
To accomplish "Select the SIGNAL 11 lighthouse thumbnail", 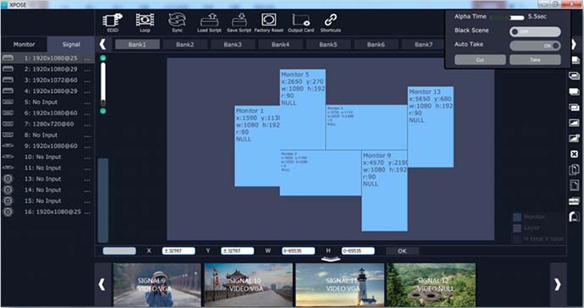I will click(x=339, y=284).
